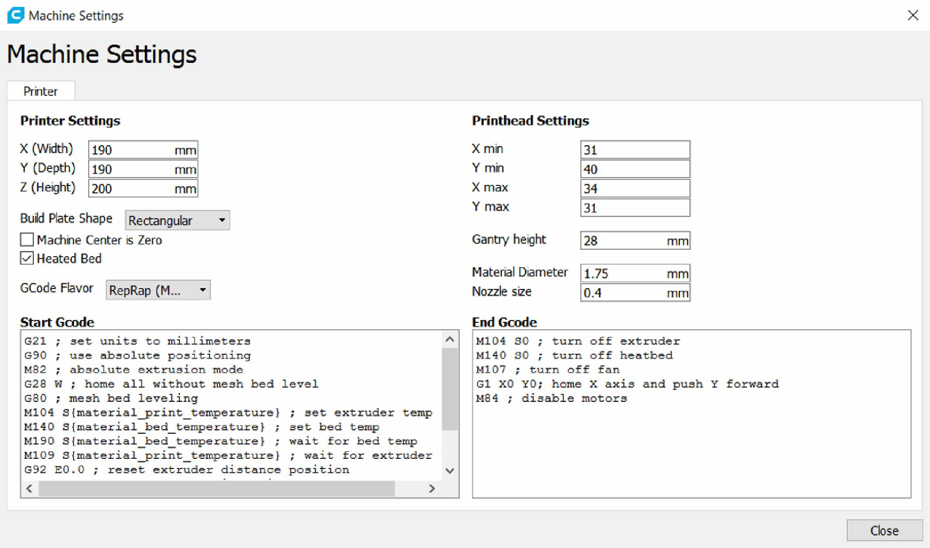Expand the GCode Flavor dropdown

(158, 290)
